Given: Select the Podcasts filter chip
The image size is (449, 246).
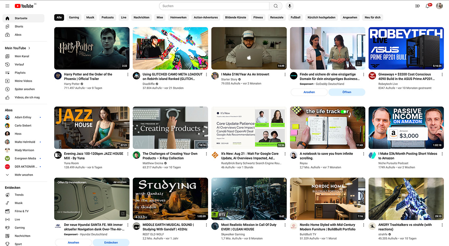Looking at the screenshot, I should click(107, 17).
